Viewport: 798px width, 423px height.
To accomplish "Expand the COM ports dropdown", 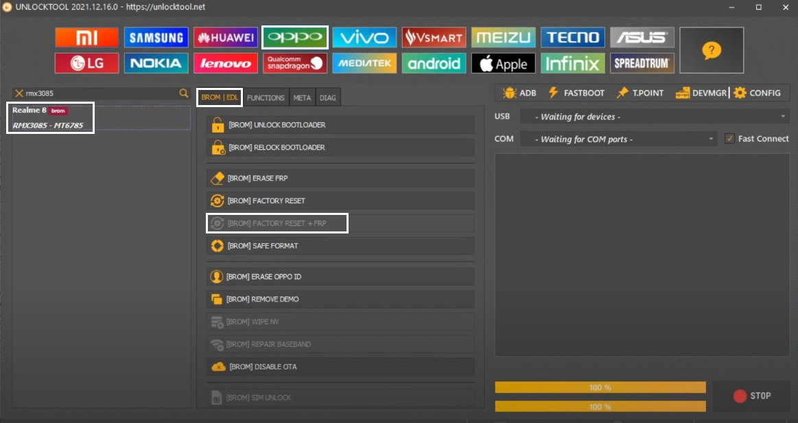I will tap(618, 139).
